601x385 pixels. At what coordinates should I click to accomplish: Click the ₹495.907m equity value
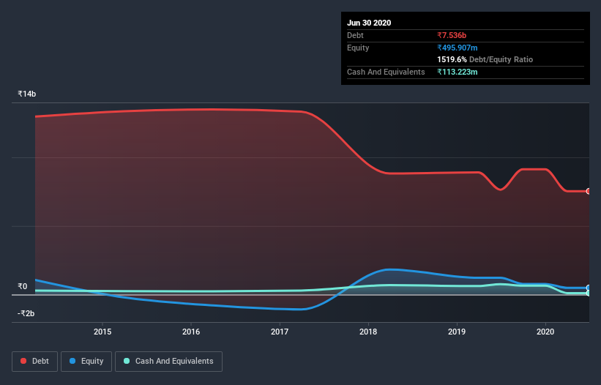point(458,48)
